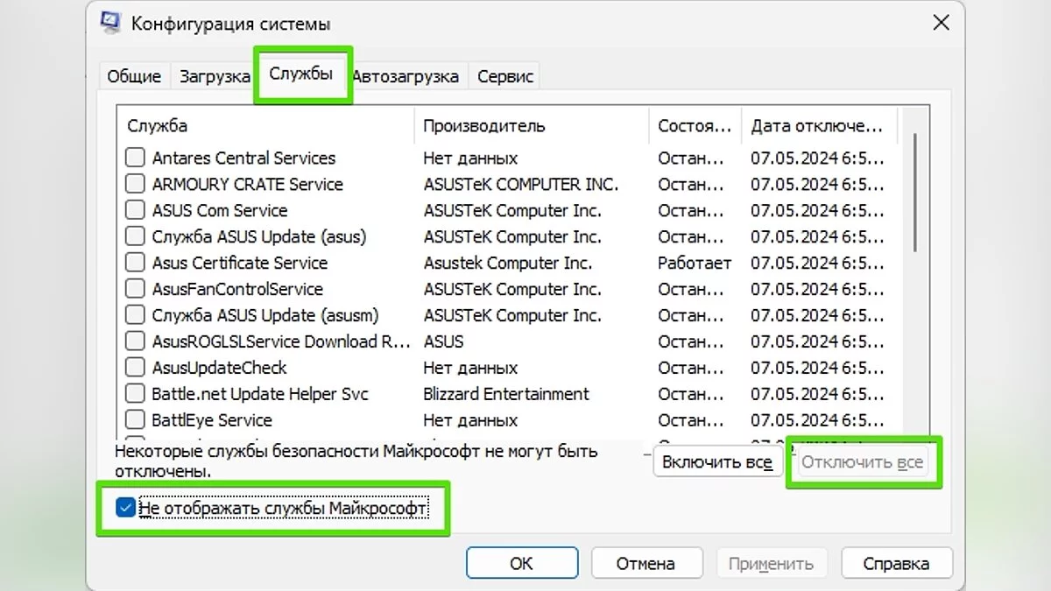This screenshot has width=1051, height=591.
Task: Go to the Сервис tab
Action: tap(505, 76)
